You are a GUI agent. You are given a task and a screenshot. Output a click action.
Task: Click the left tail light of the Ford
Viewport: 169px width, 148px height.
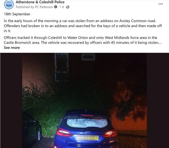click(x=63, y=132)
